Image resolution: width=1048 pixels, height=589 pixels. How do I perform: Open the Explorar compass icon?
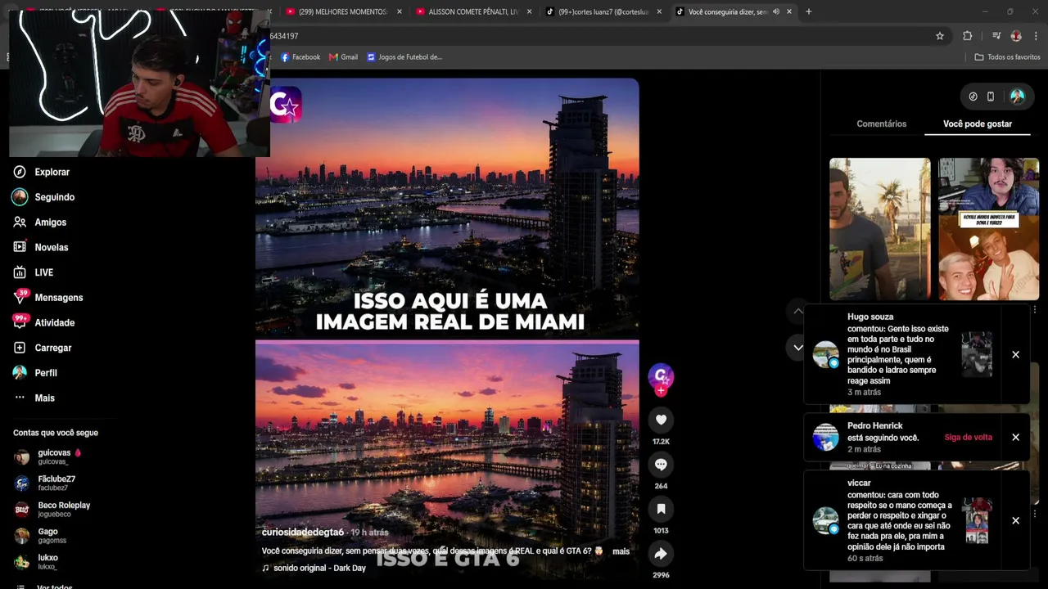pyautogui.click(x=20, y=172)
